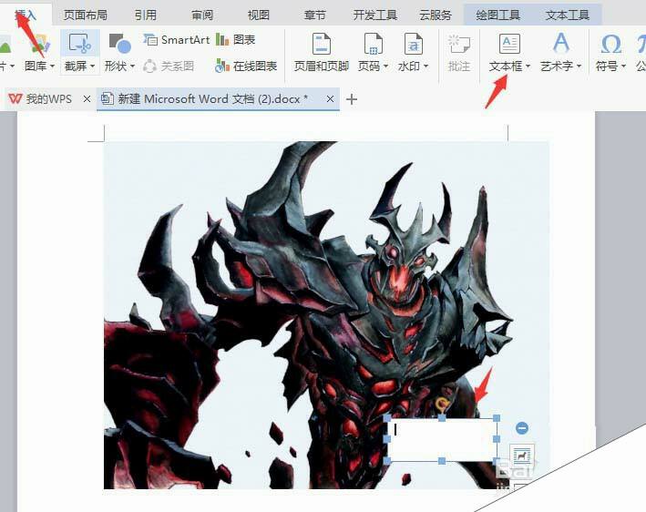Switch to the 页面布局 tab
Viewport: 646px width, 512px height.
coord(86,15)
